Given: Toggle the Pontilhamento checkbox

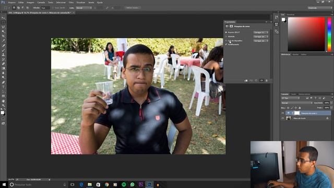Looking at the screenshot, I should click(x=226, y=44).
